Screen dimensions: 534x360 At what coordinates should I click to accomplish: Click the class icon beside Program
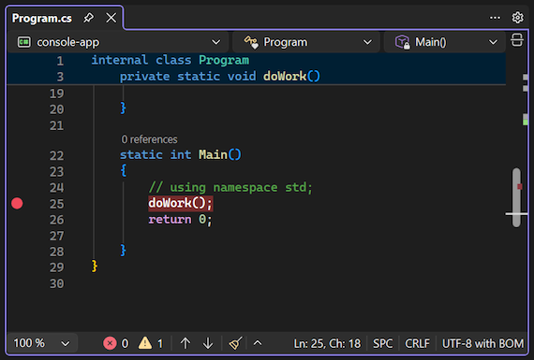point(251,42)
